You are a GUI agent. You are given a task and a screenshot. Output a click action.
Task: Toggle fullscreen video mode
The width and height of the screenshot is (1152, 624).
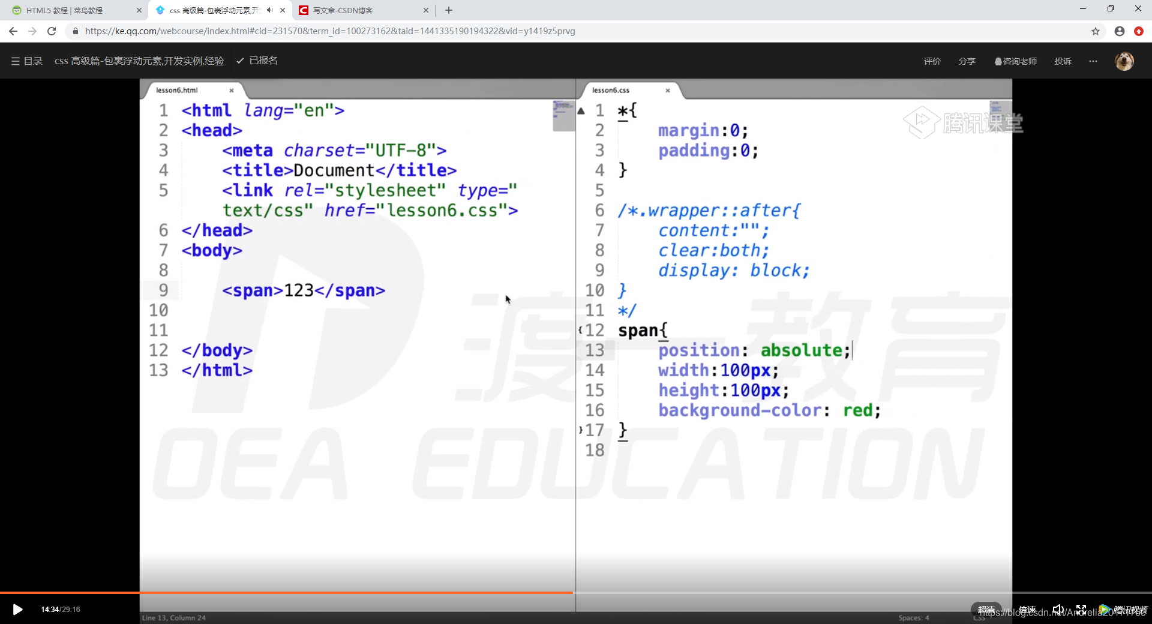pyautogui.click(x=1081, y=610)
